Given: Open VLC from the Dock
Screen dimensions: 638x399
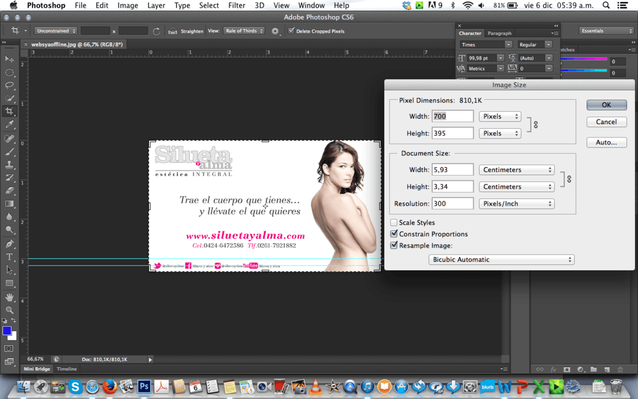Looking at the screenshot, I should click(316, 386).
